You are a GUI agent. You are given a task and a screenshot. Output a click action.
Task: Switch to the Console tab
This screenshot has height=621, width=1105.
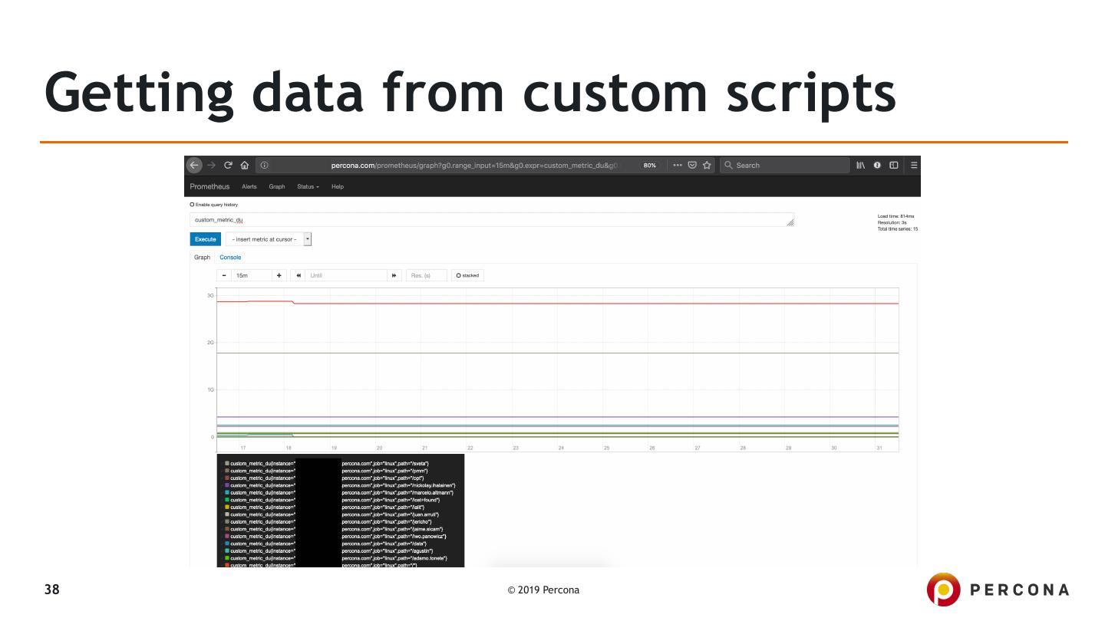[x=230, y=258]
